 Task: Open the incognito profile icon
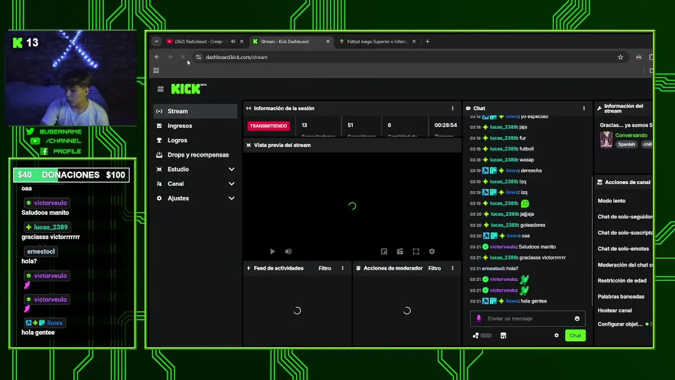click(x=639, y=57)
